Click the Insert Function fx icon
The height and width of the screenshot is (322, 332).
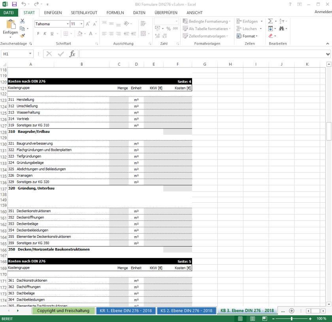click(72, 54)
